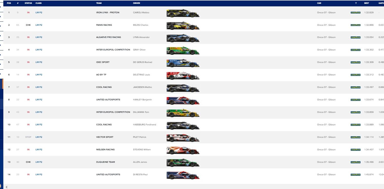Click the Iron Lynx Proton car image
The image size is (384, 189).
coord(183,13)
